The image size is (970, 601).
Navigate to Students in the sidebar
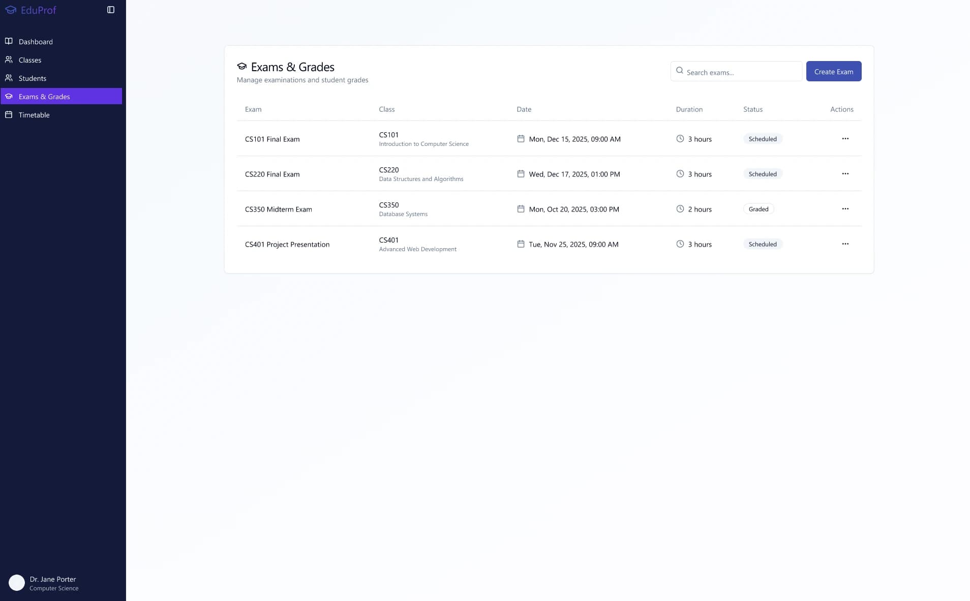[x=61, y=78]
